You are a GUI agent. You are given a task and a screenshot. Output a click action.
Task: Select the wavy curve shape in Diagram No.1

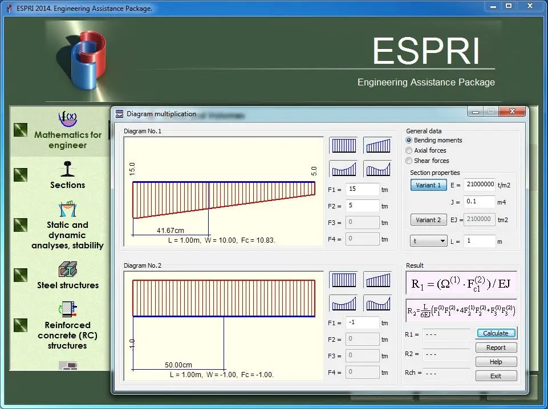(377, 169)
